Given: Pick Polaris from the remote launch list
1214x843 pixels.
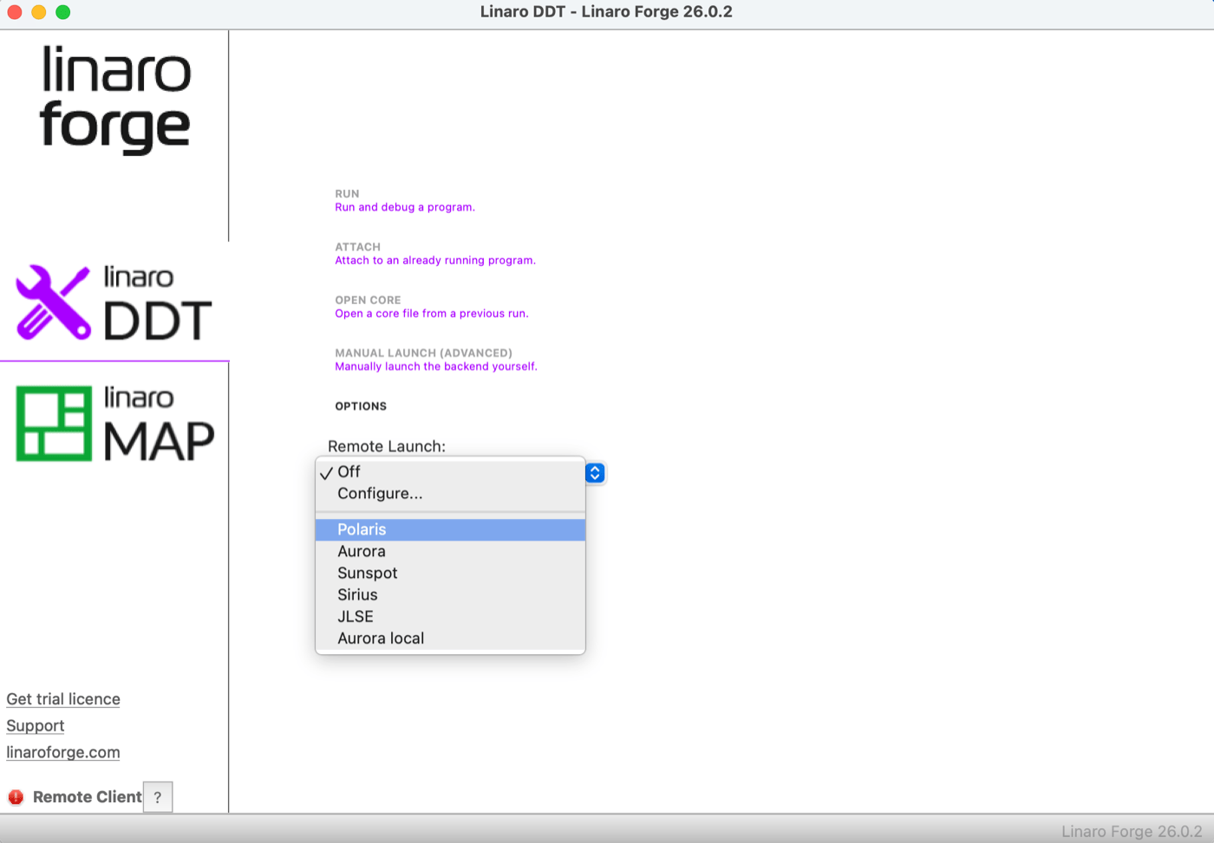Looking at the screenshot, I should [x=450, y=529].
